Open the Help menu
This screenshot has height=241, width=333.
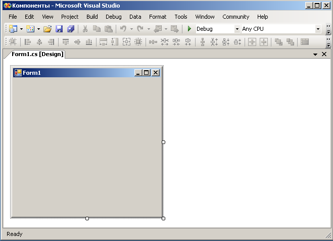(262, 17)
